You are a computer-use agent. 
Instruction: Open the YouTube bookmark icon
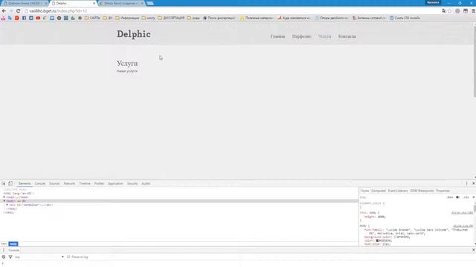38,18
